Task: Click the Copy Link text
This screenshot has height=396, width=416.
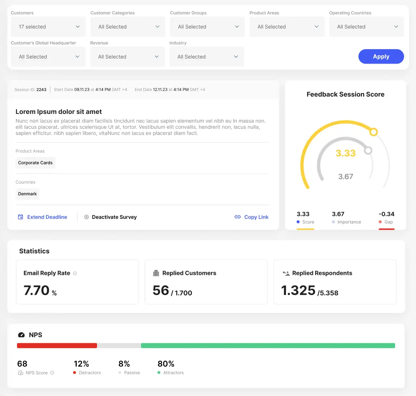Action: [256, 217]
